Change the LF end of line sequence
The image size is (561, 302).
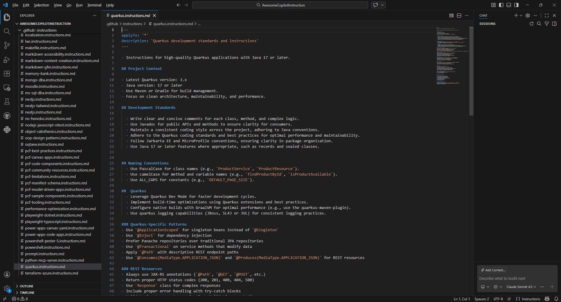pyautogui.click(x=509, y=299)
